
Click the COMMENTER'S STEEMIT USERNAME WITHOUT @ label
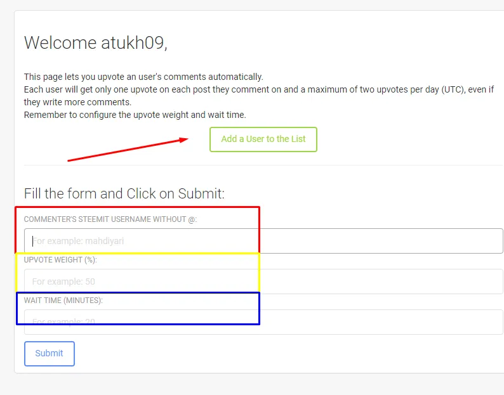(x=110, y=219)
